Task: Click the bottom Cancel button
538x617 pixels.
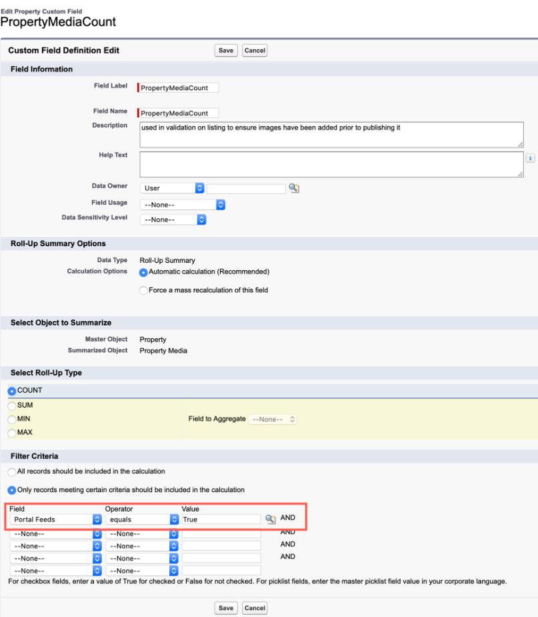Action: tap(255, 608)
